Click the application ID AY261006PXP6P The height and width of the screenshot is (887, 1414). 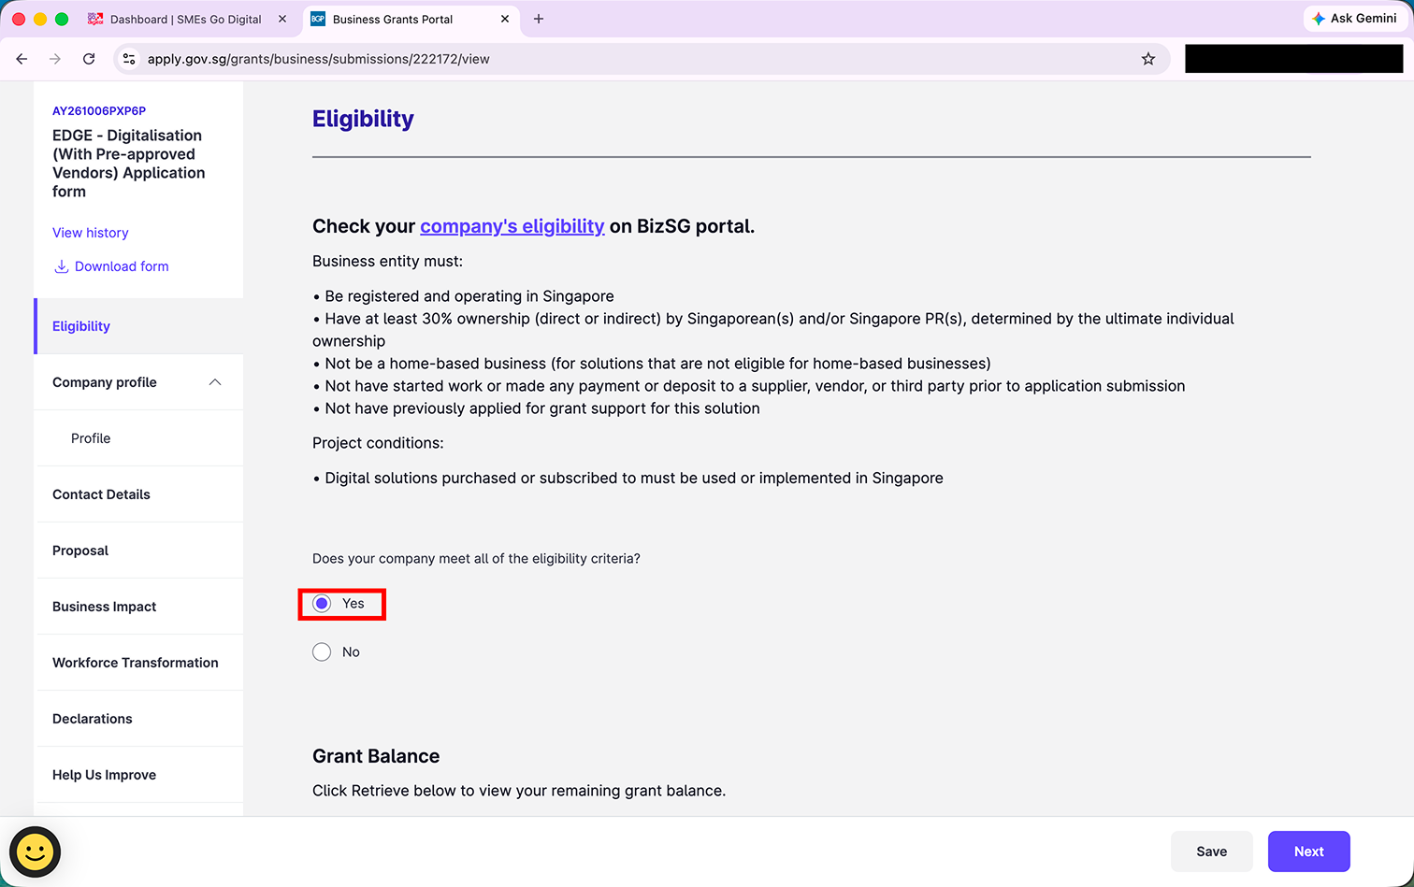(x=99, y=110)
